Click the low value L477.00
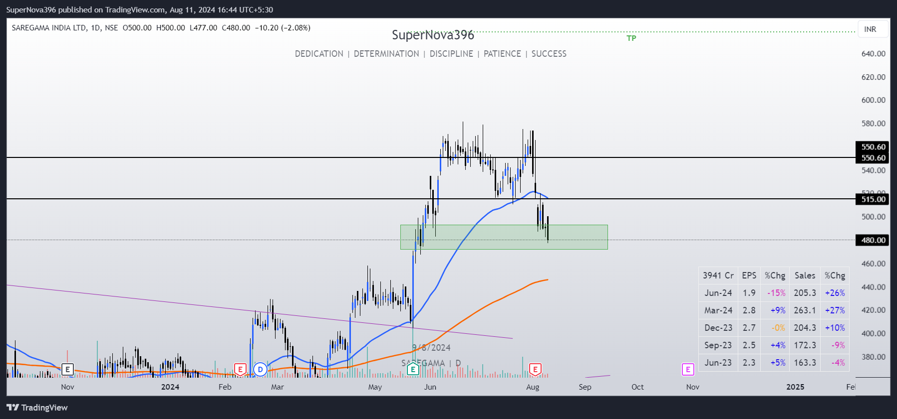 point(204,28)
